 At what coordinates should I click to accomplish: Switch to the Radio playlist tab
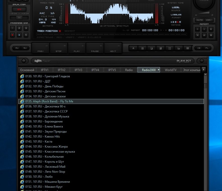pos(129,70)
